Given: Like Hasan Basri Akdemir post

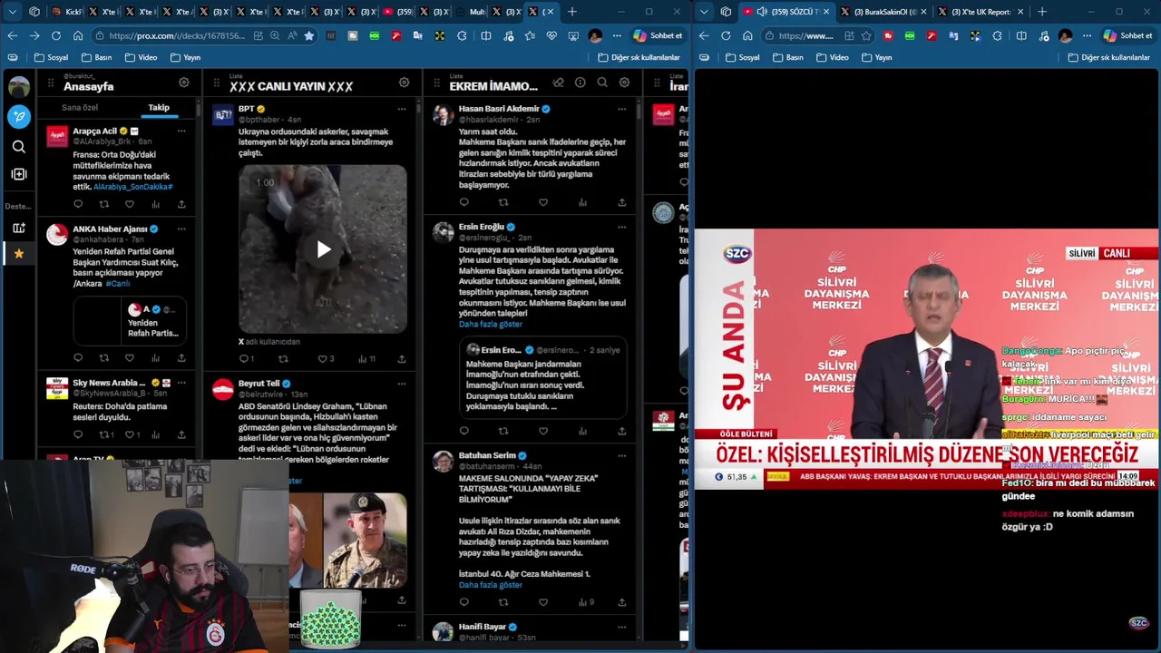Looking at the screenshot, I should (543, 202).
